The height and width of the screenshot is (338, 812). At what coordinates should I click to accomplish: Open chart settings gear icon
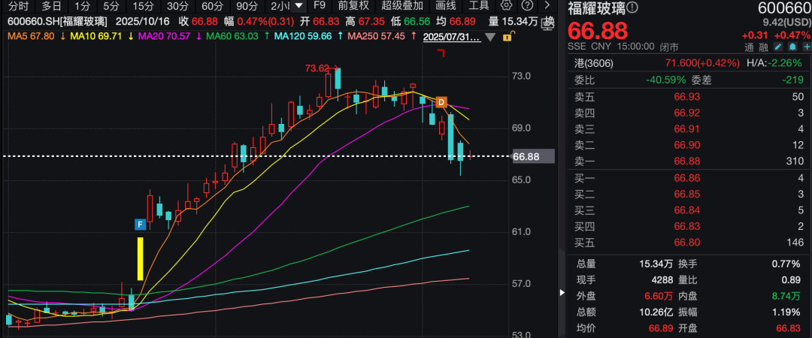(506, 5)
